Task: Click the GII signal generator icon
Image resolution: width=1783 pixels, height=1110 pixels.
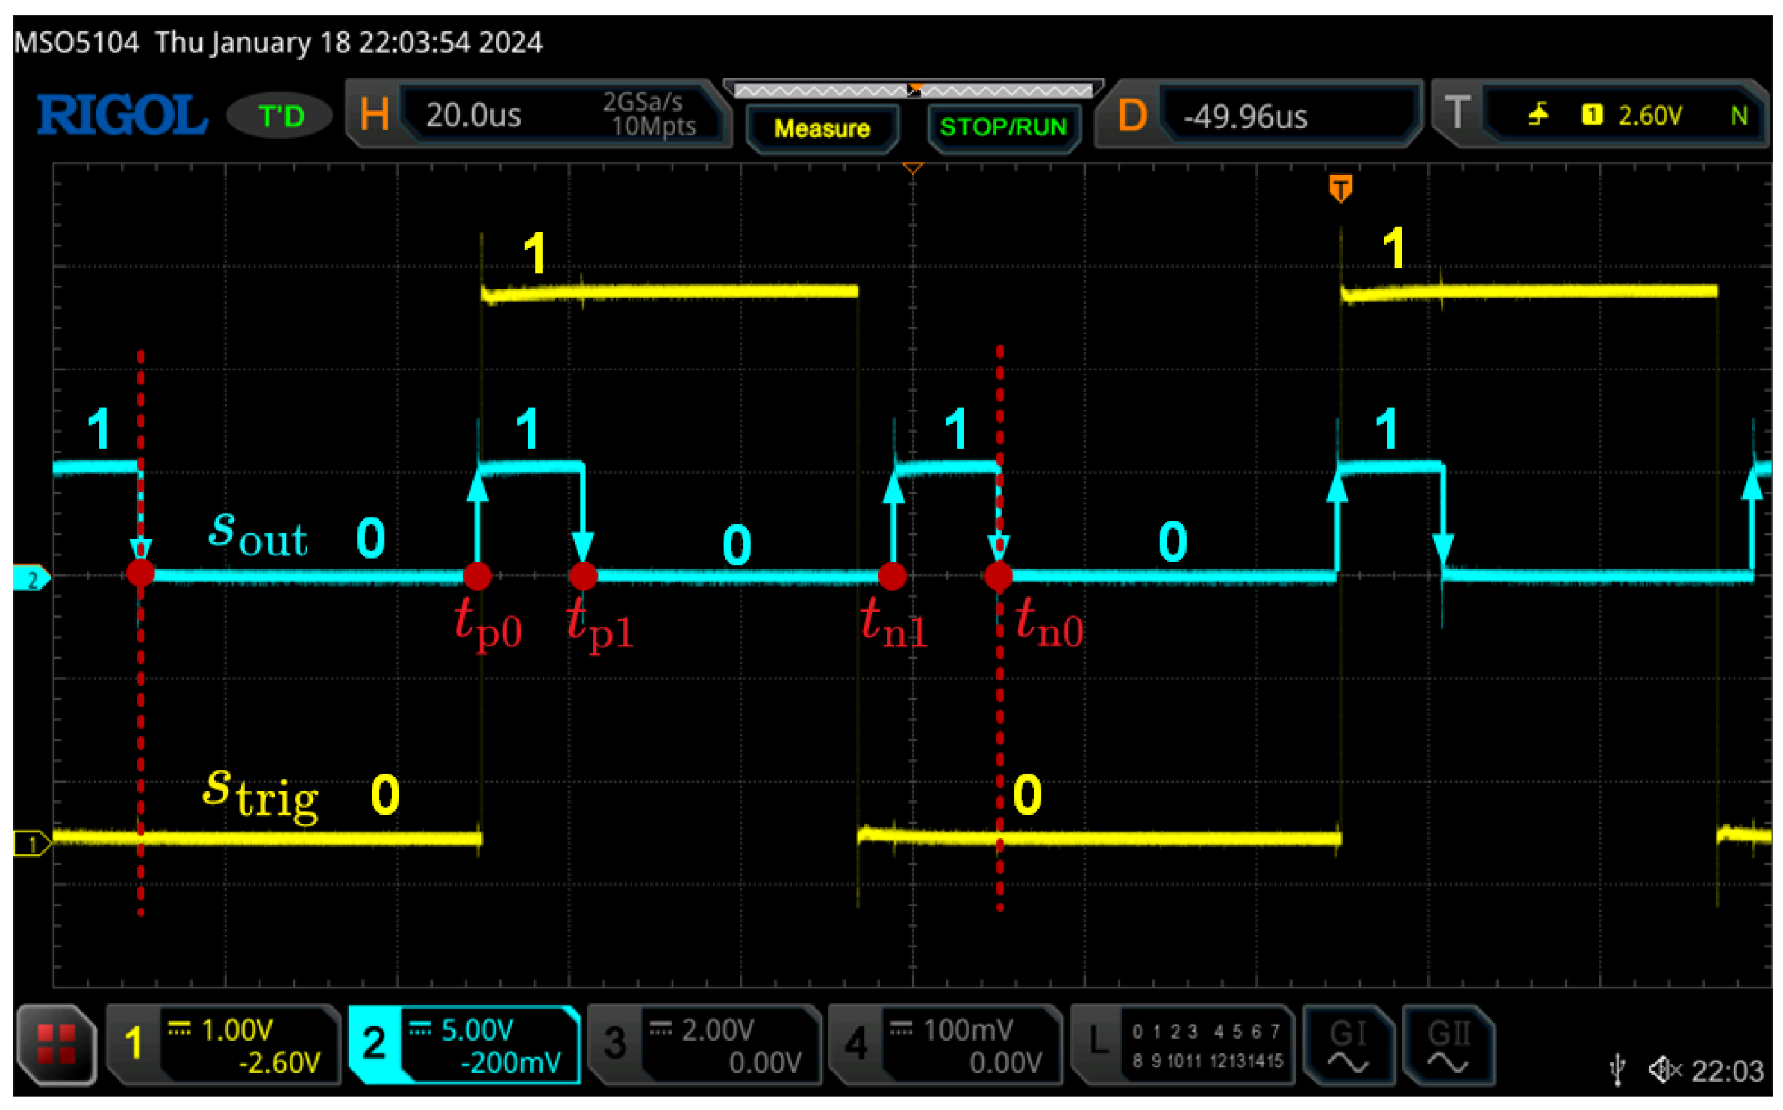Action: (1448, 1044)
